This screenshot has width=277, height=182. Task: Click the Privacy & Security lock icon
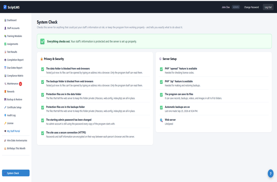[x=42, y=59]
